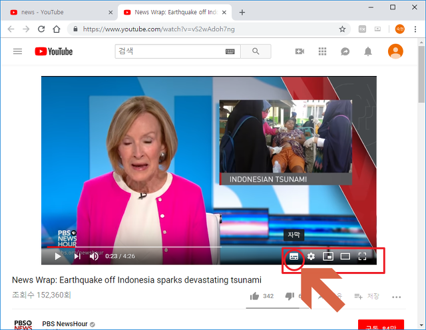Close the 'news - YouTube' tab
The width and height of the screenshot is (426, 330).
pos(110,12)
